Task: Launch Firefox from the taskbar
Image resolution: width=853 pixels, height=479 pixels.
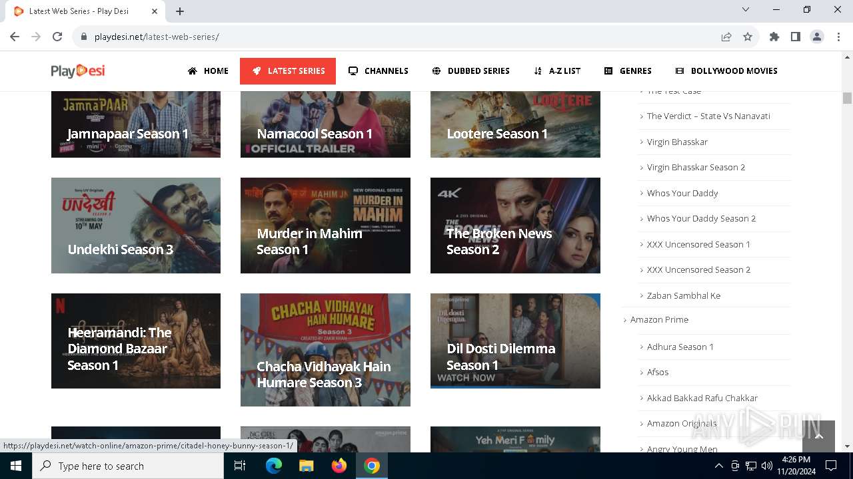Action: click(339, 466)
